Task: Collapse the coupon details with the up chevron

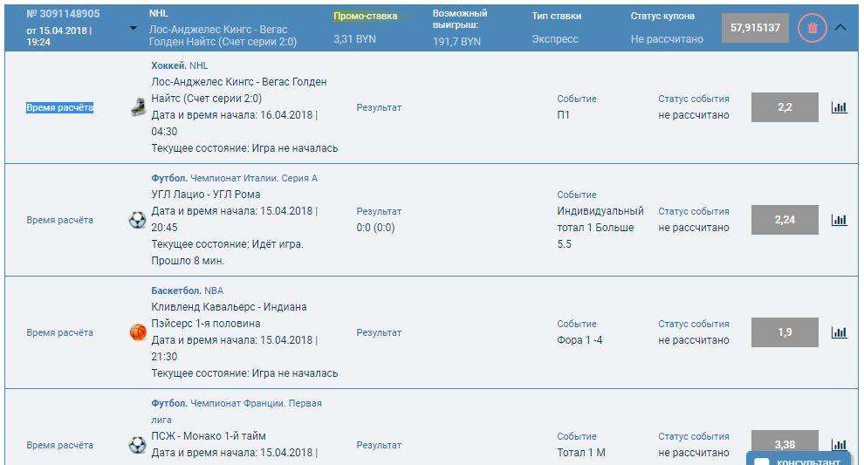Action: click(x=840, y=27)
